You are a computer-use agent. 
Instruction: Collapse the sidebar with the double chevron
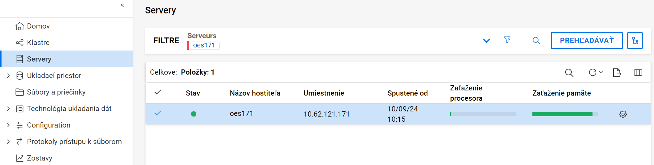(x=122, y=5)
